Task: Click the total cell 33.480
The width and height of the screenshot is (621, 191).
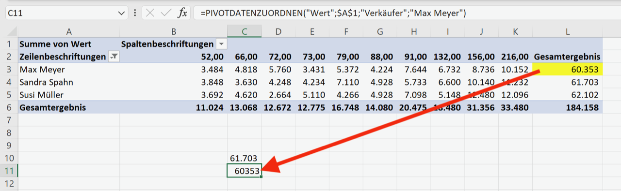Action: pos(515,107)
